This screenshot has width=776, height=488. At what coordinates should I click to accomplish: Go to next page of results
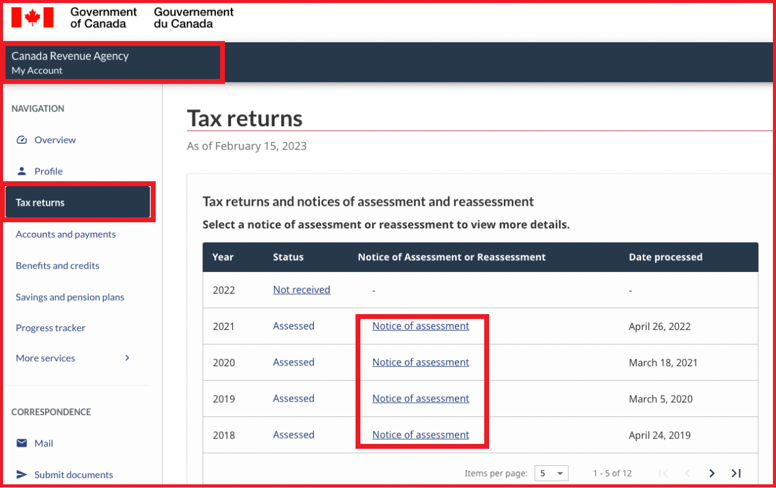click(x=712, y=473)
